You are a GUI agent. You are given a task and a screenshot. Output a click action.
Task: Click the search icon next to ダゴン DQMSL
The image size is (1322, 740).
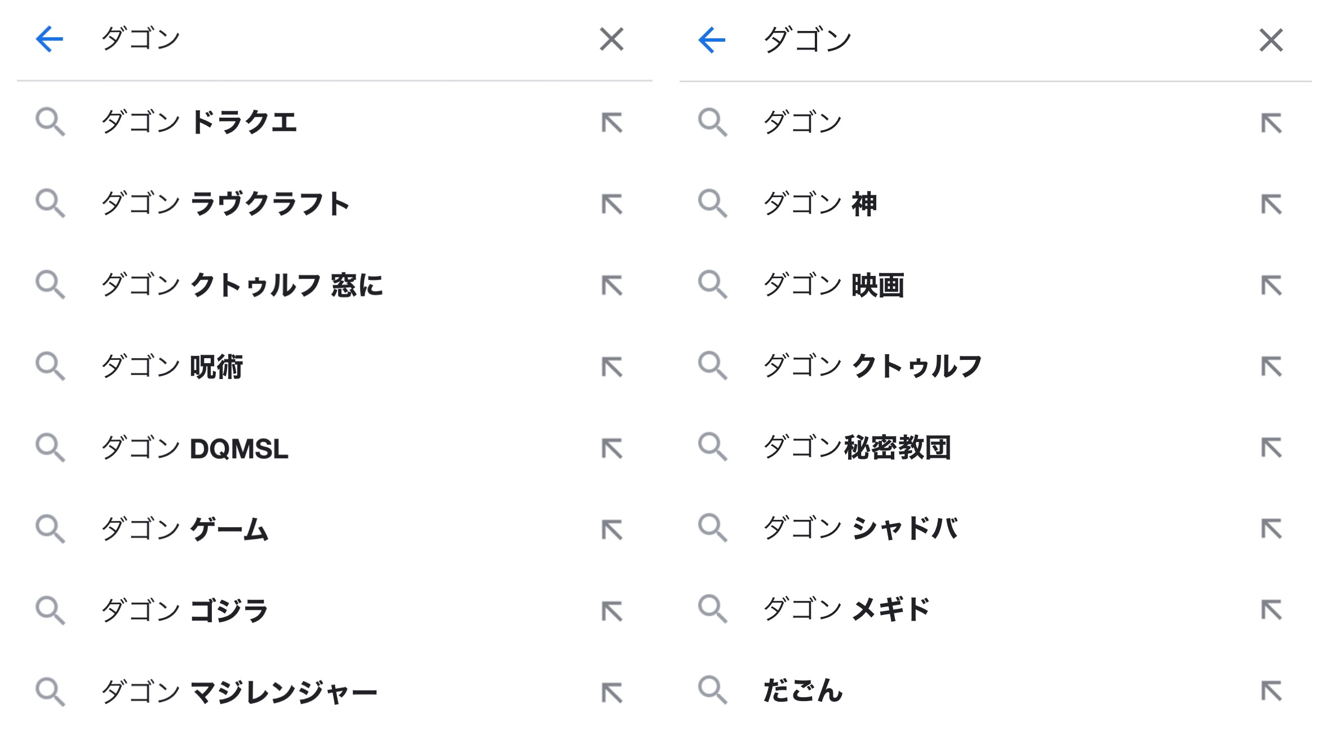point(50,448)
